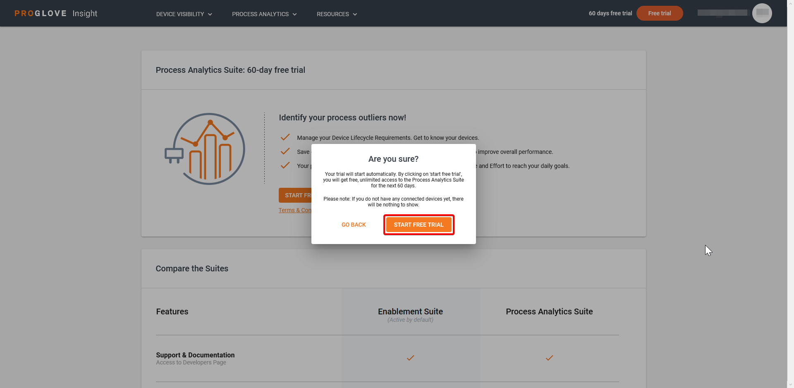Viewport: 794px width, 388px height.
Task: Click the ProGlove Insight logo
Action: point(56,13)
